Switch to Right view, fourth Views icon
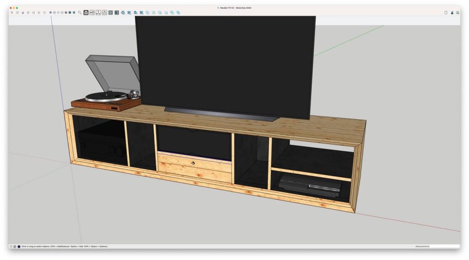The width and height of the screenshot is (469, 260). [28, 12]
